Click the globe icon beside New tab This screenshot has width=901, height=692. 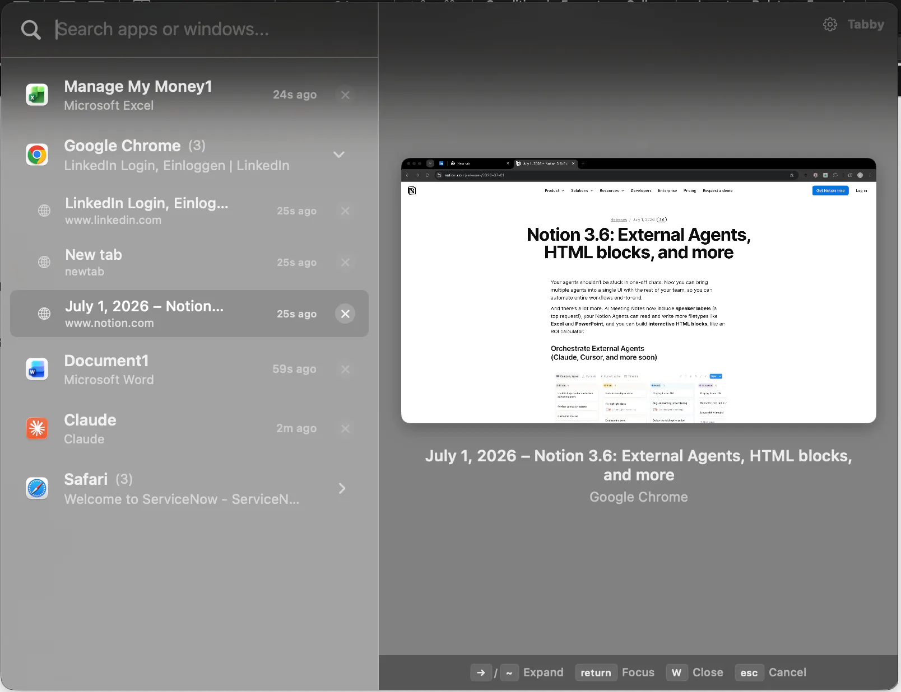[x=44, y=262]
